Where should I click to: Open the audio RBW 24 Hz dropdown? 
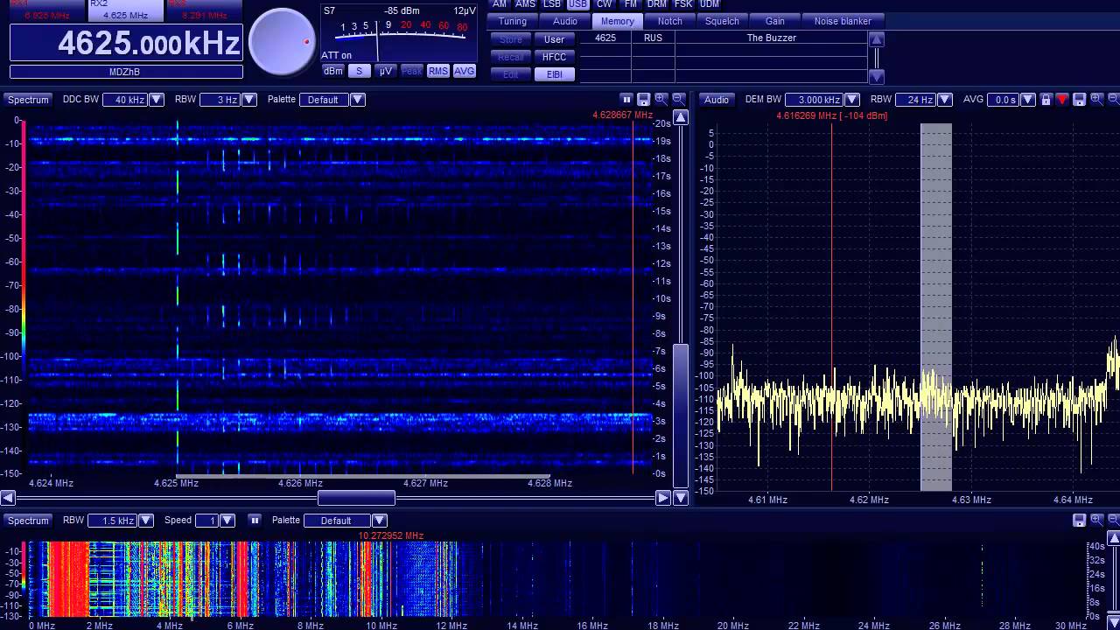[945, 100]
